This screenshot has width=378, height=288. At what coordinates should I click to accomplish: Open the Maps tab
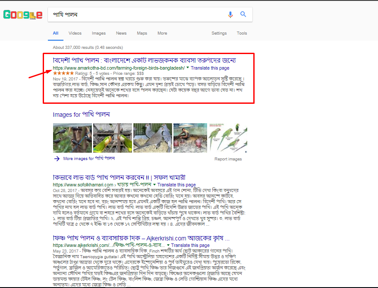pos(142,33)
